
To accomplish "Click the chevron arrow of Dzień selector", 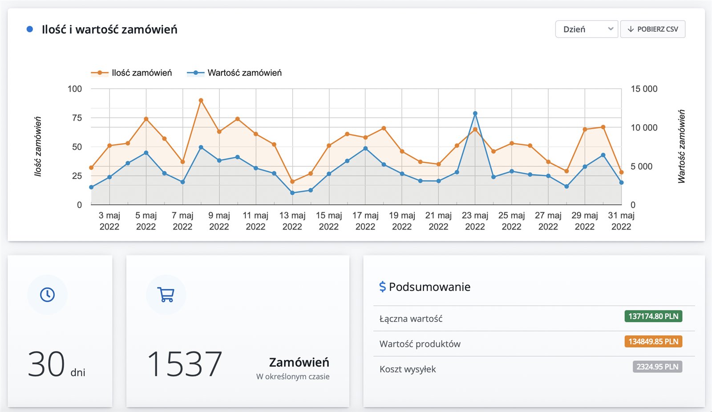I will pos(611,29).
